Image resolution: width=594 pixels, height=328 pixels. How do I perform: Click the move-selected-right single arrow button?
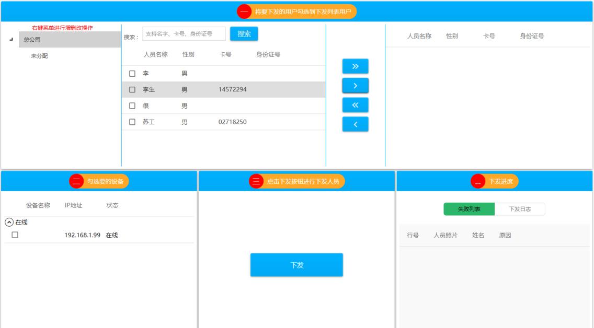coord(355,86)
